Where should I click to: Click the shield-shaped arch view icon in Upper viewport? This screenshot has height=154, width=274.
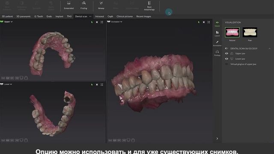pyautogui.click(x=21, y=78)
